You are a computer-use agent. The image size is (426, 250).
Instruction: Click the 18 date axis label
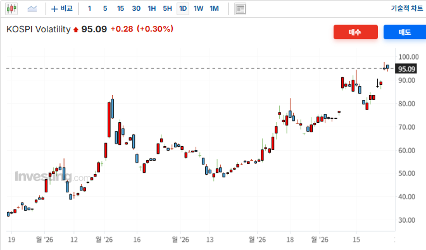(290, 240)
